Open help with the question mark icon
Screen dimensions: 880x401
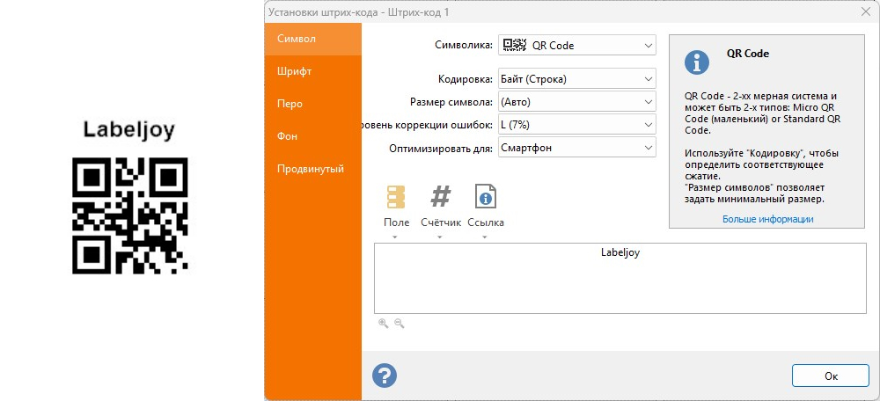click(x=385, y=375)
